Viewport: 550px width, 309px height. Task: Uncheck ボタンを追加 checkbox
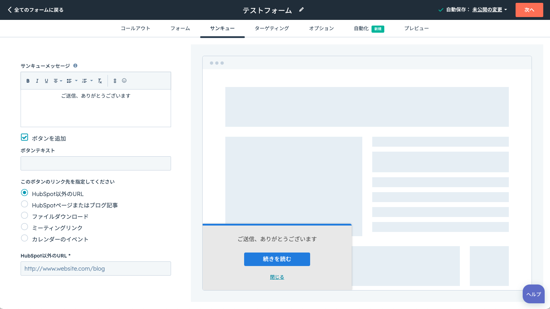point(24,137)
